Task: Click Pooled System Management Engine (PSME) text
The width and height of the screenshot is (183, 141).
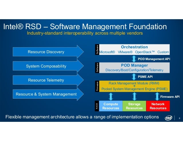Action: [x=135, y=89]
